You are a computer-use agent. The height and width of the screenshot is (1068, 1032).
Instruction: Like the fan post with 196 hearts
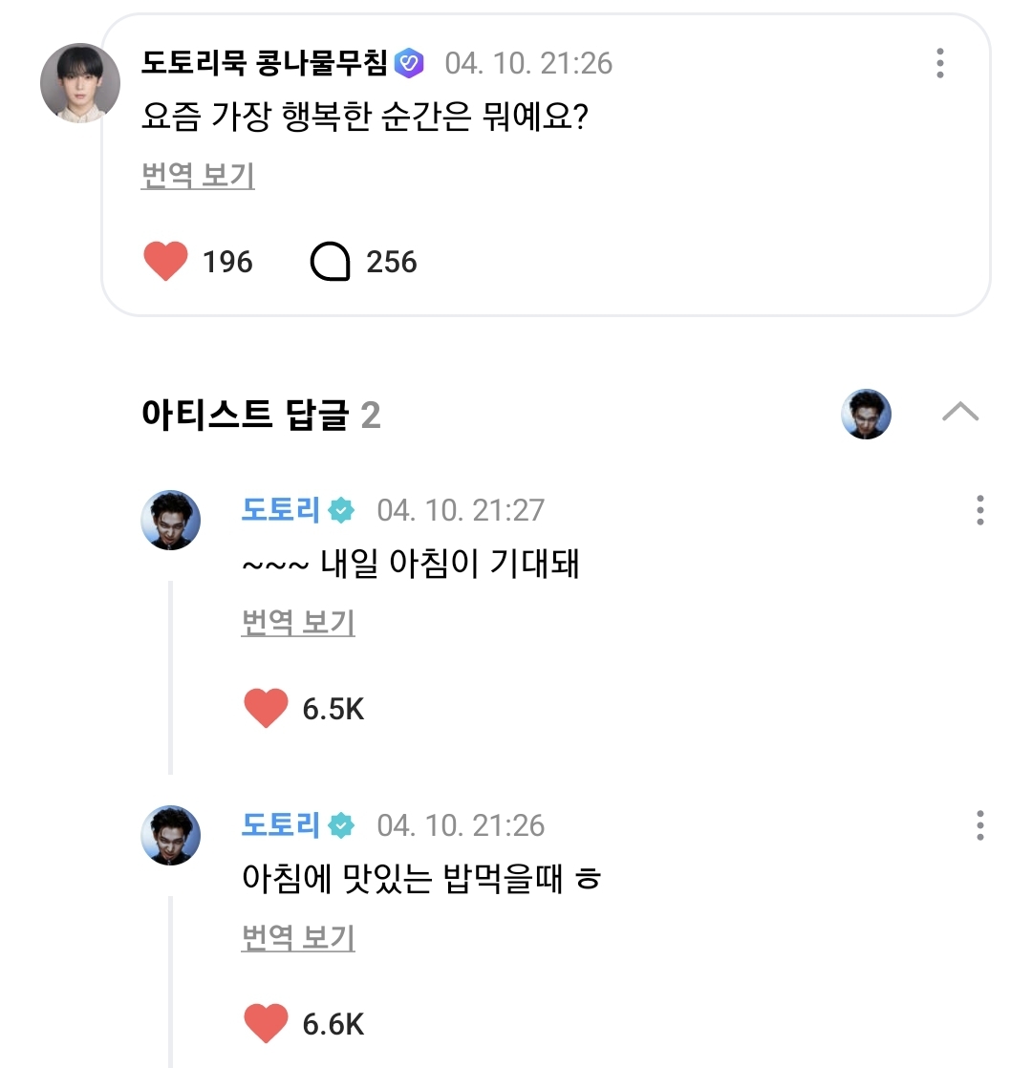pyautogui.click(x=165, y=261)
